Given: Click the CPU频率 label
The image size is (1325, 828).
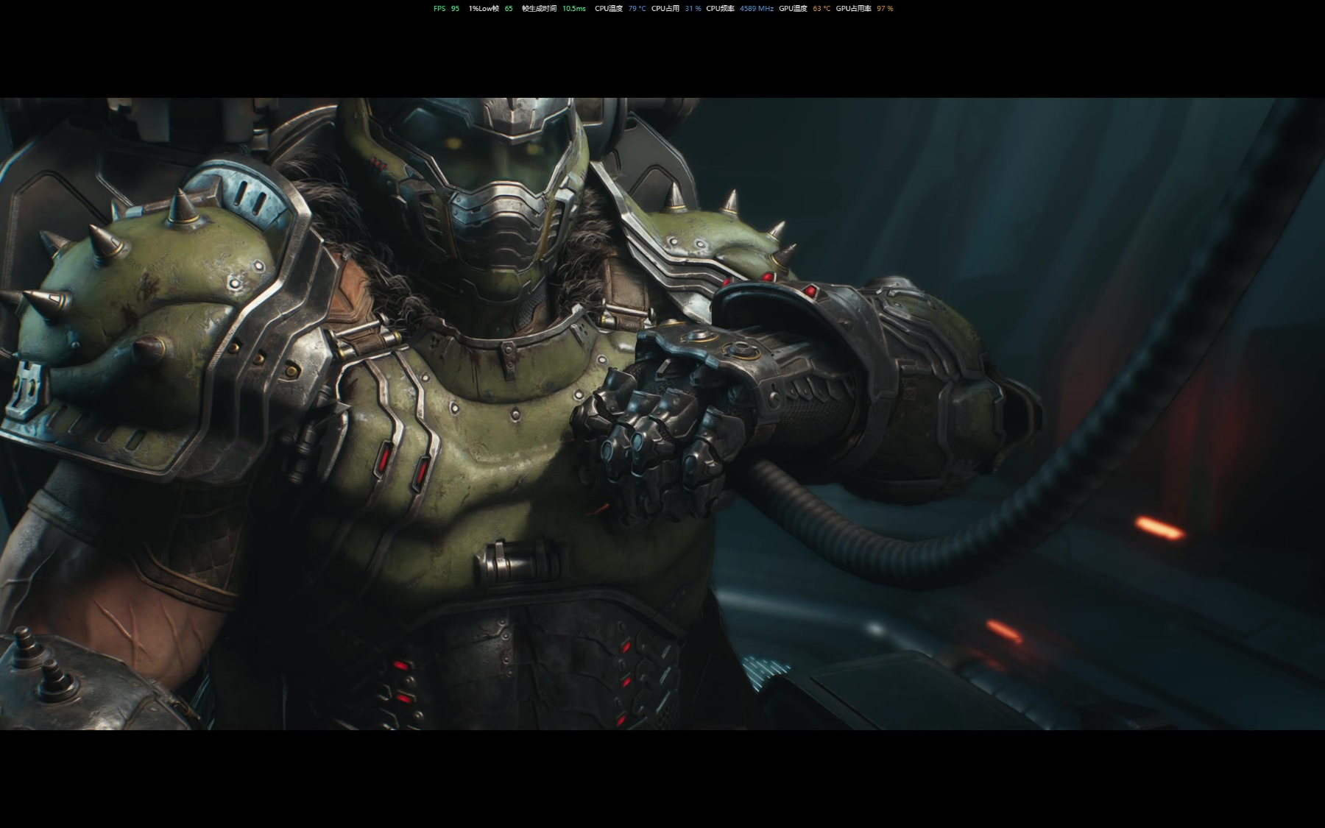Looking at the screenshot, I should tap(720, 9).
